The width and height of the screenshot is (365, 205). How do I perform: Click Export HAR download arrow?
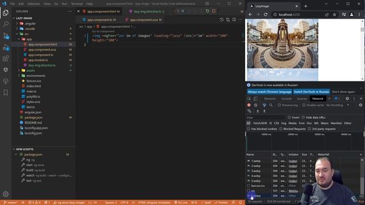(x=265, y=111)
